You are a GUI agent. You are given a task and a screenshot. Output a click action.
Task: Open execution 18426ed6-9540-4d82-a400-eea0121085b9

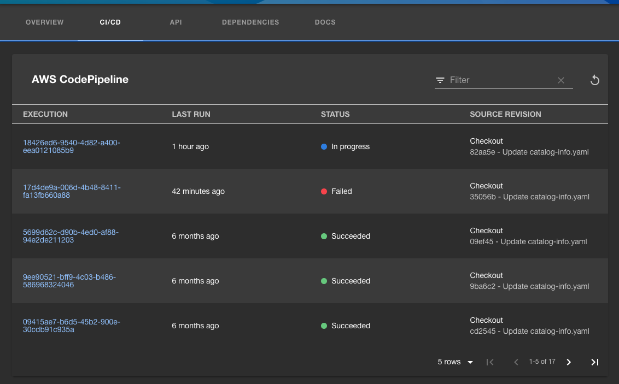click(x=72, y=146)
